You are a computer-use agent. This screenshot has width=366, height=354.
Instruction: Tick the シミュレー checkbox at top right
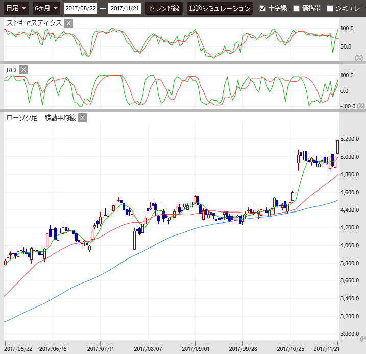330,8
